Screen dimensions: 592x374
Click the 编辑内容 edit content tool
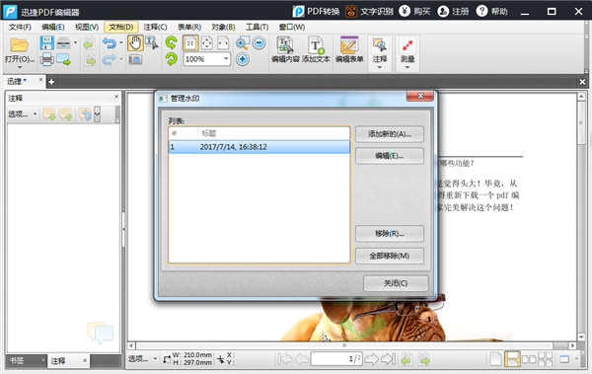click(x=285, y=49)
